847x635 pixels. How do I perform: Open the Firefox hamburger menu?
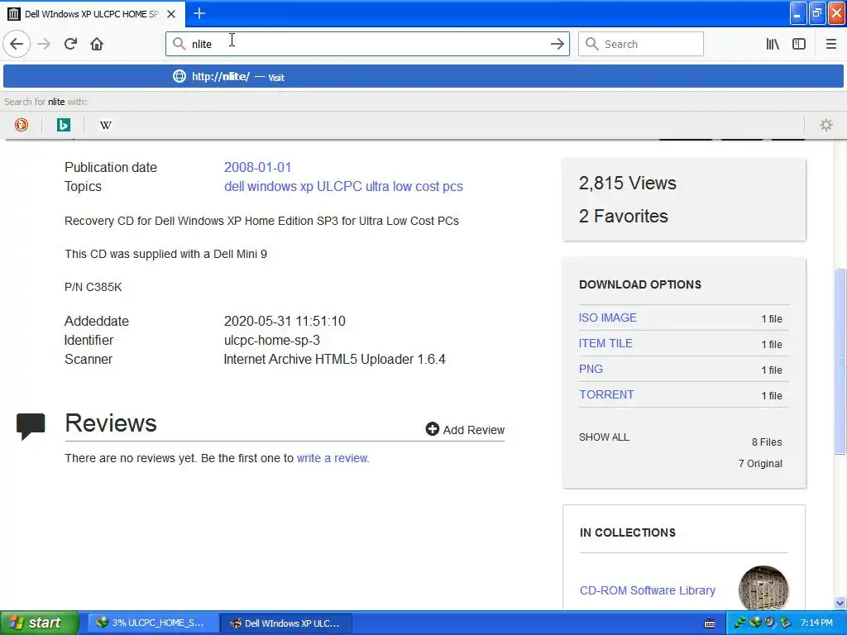(x=830, y=44)
